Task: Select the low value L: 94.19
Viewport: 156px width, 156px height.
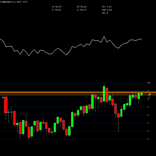Action: [x=81, y=10]
